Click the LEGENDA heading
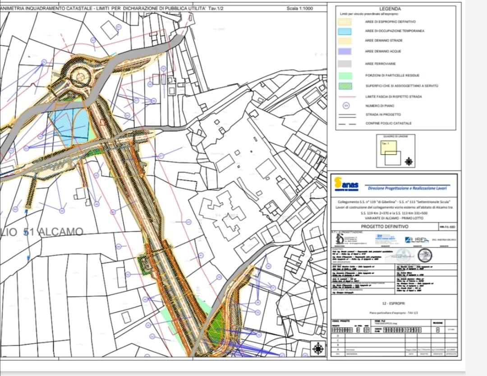 (390, 9)
